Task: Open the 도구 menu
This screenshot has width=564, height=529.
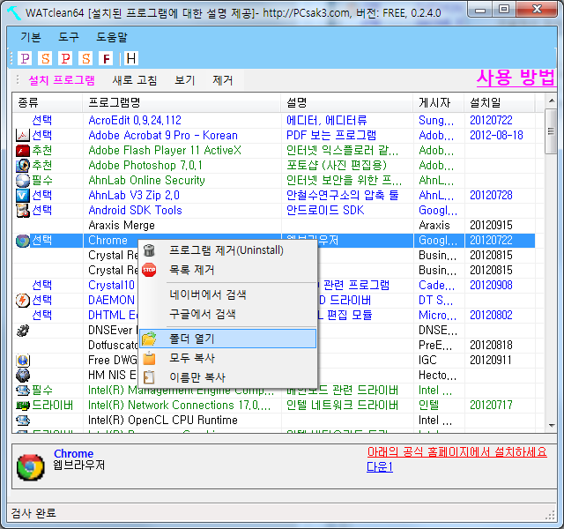Action: coord(69,37)
